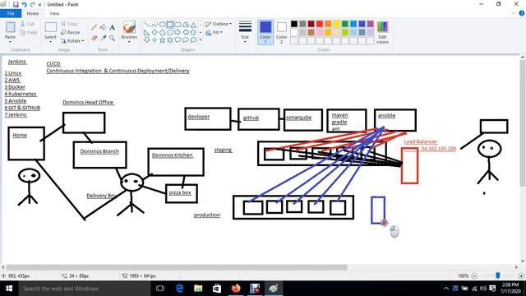Image resolution: width=526 pixels, height=296 pixels.
Task: Open the Brushes dropdown arrow
Action: point(129,42)
